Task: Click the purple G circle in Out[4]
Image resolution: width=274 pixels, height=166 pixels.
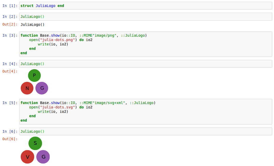Action: coord(42,88)
